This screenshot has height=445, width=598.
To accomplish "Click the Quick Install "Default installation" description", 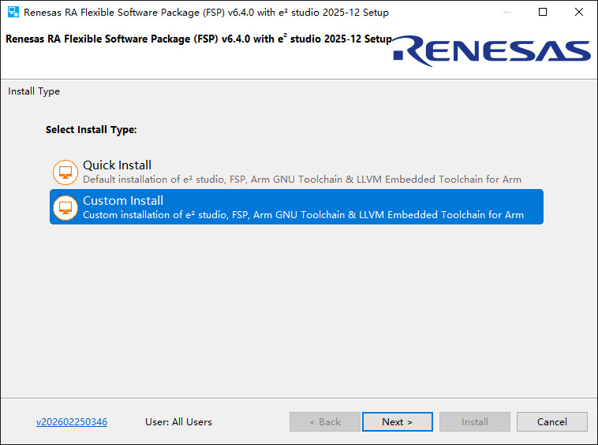I will [302, 180].
